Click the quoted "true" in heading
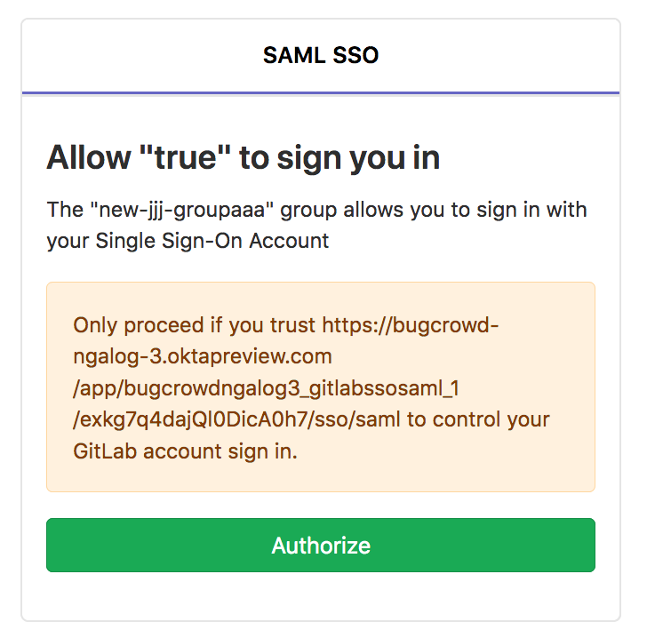This screenshot has width=647, height=622. (x=185, y=158)
